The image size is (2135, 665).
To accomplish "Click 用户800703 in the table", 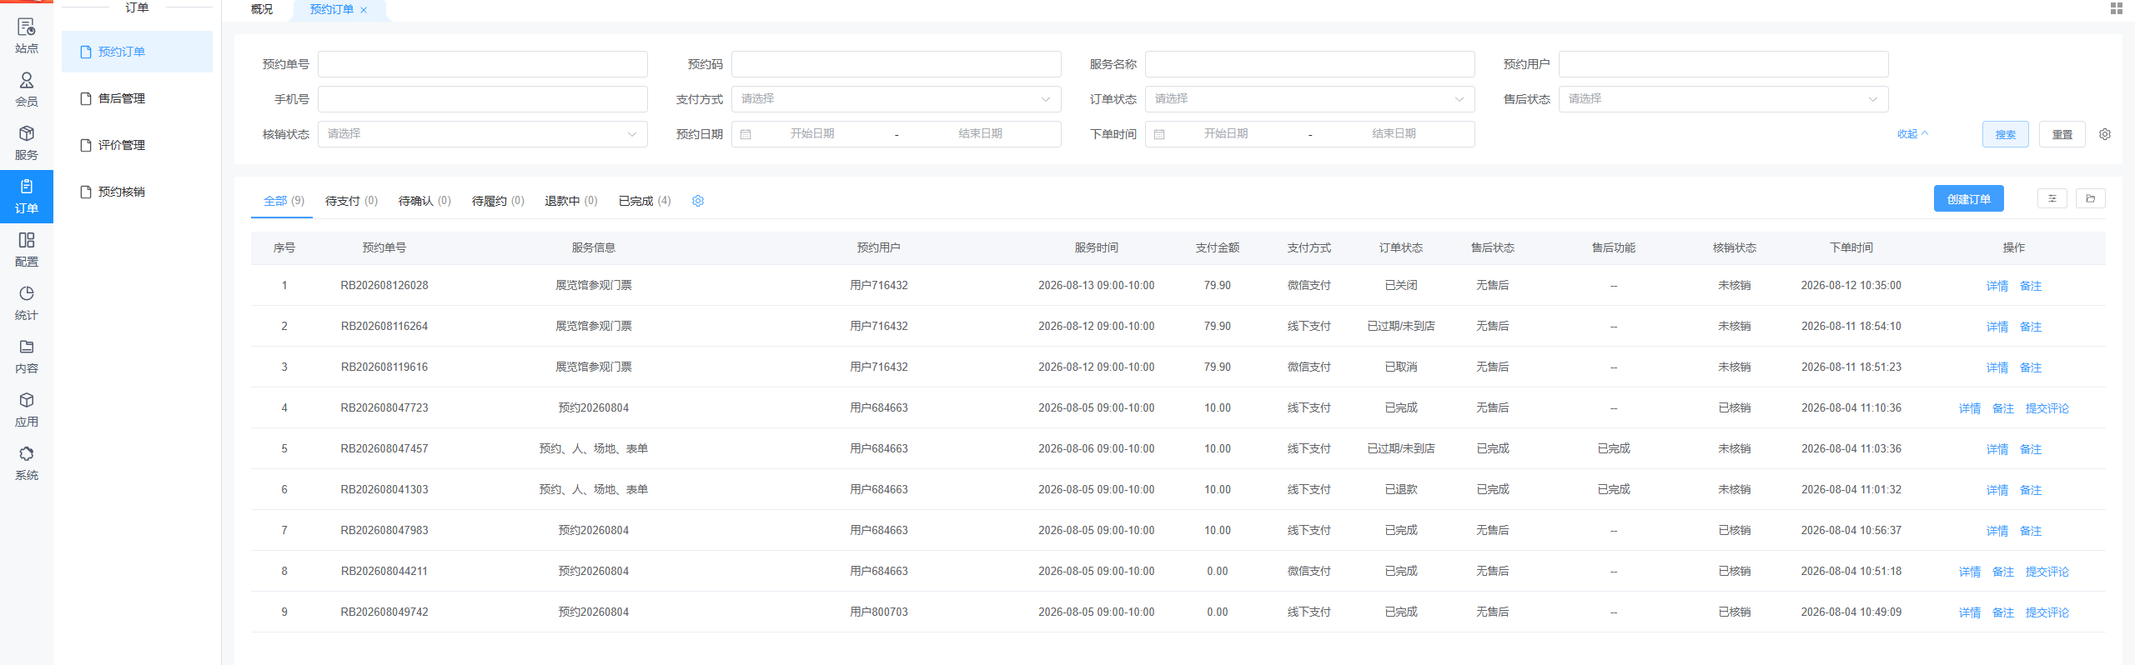I will click(878, 612).
